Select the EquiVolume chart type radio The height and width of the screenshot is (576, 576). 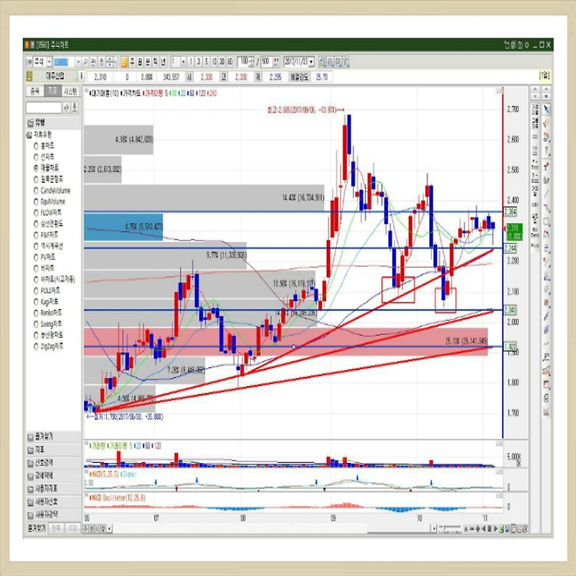[36, 202]
